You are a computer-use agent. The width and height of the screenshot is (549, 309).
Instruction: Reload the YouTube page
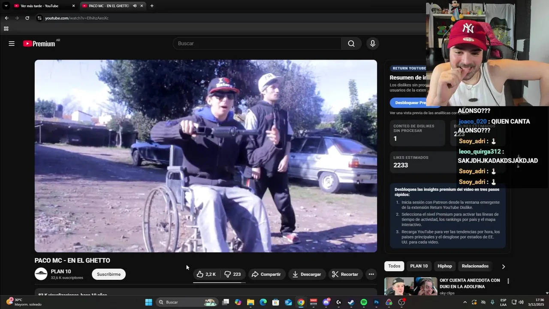click(27, 18)
